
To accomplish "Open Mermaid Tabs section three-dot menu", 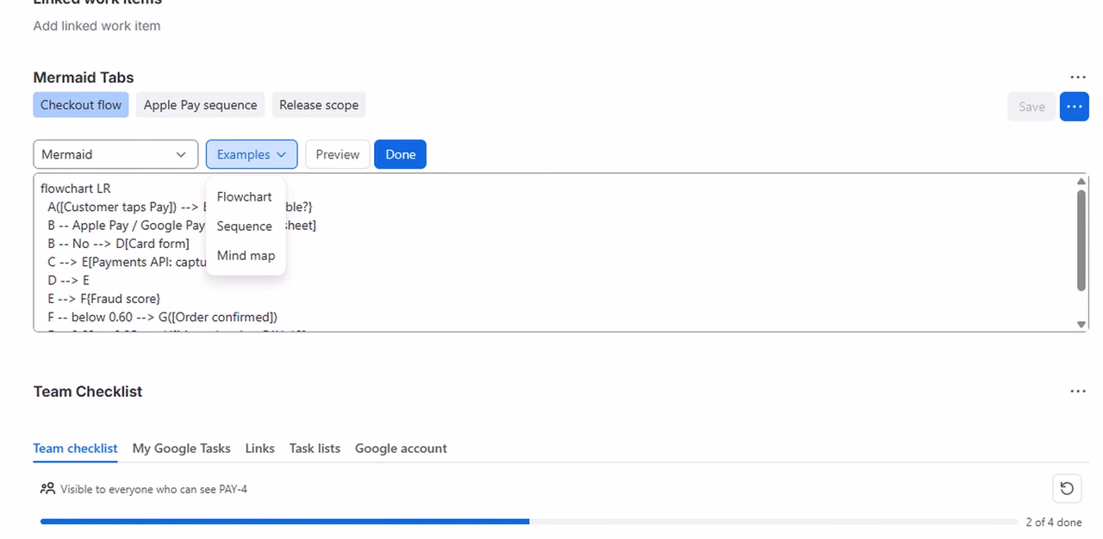I will pyautogui.click(x=1077, y=77).
